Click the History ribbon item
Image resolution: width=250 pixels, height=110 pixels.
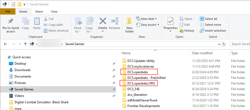point(187,31)
